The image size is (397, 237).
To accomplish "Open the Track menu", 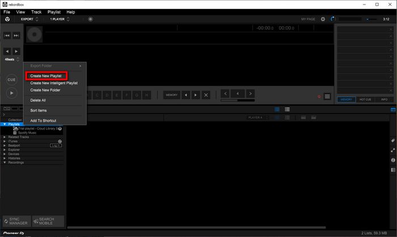I will pos(36,12).
